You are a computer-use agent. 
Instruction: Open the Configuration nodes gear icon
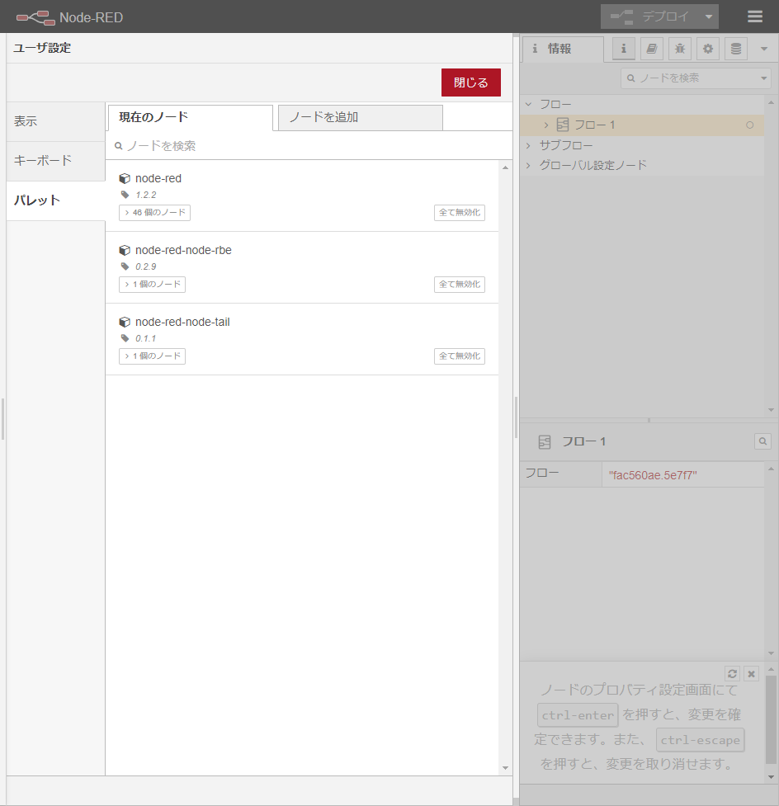[x=708, y=49]
